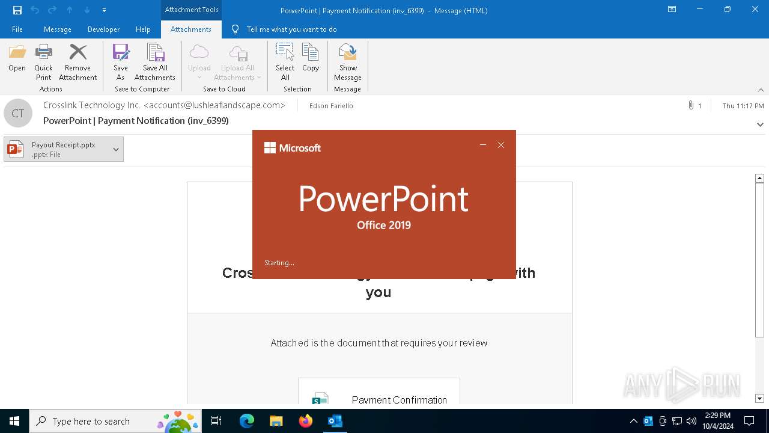
Task: Expand the Payout Receipt.pptx attachment dropdown
Action: [x=116, y=150]
